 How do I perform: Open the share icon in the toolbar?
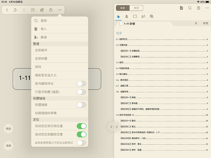[51, 10]
